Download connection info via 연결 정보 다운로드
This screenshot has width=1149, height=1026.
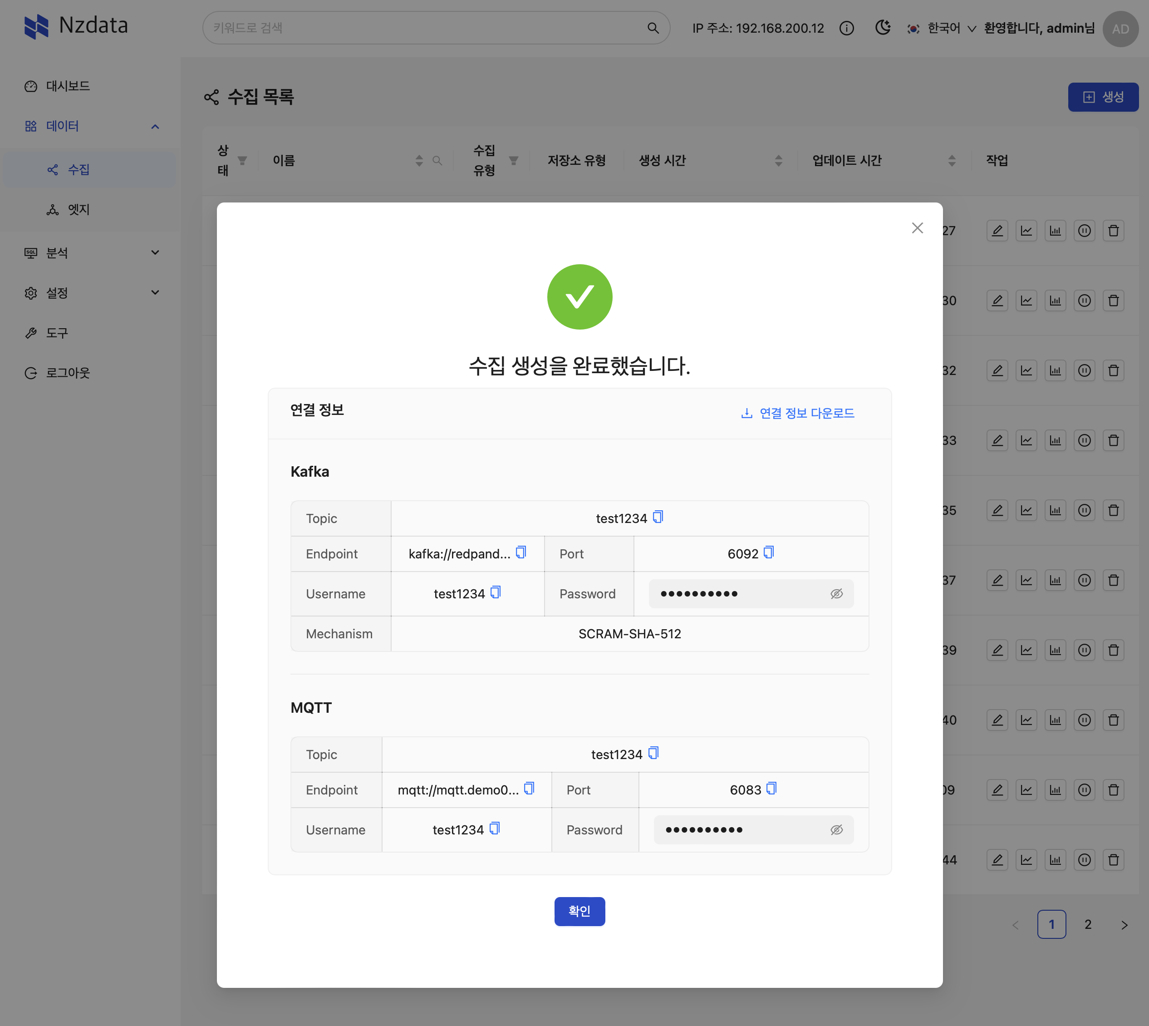coord(797,413)
